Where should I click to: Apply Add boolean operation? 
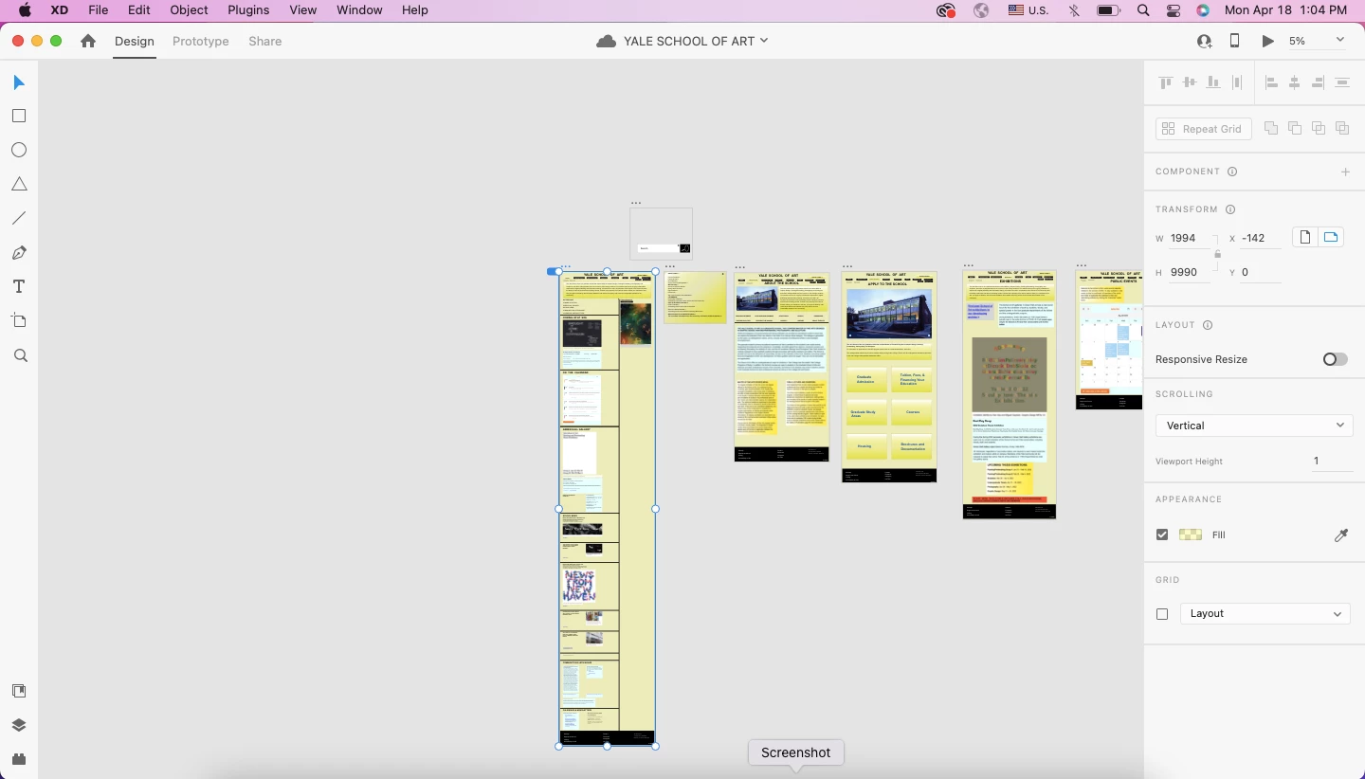tap(1271, 128)
